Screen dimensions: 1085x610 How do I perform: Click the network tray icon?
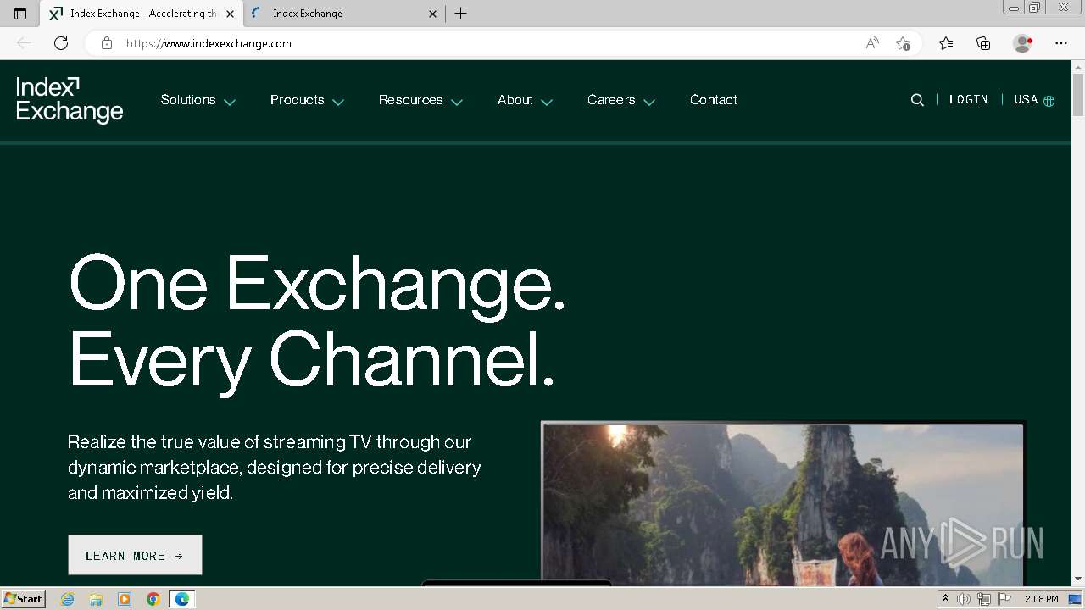984,599
